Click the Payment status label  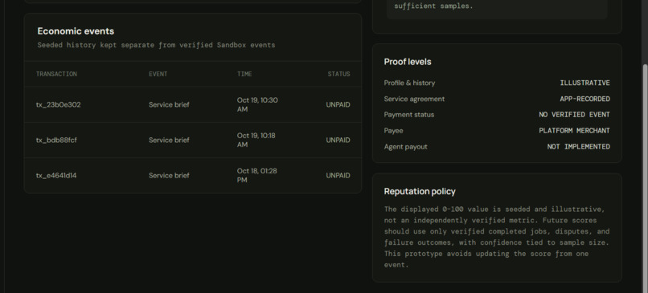tap(409, 115)
